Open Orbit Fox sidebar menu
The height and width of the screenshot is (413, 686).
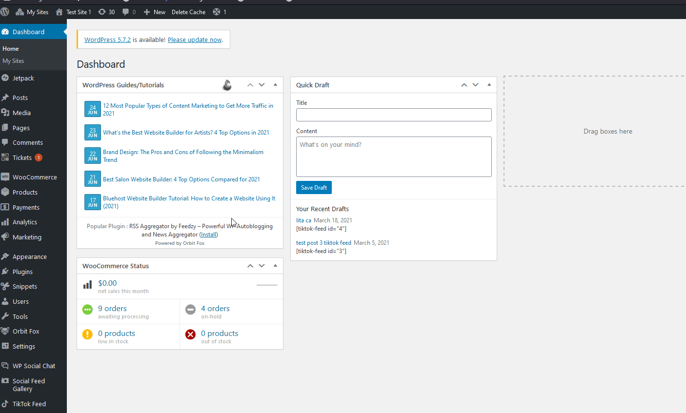point(33,331)
